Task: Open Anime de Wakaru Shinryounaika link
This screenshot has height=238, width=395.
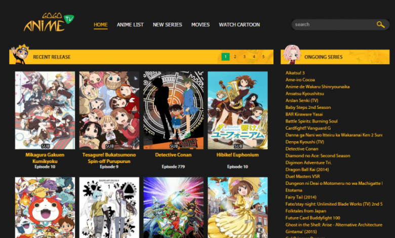Action: point(318,87)
